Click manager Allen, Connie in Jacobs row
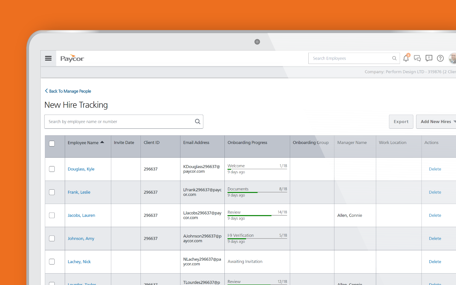456x285 pixels. tap(350, 215)
